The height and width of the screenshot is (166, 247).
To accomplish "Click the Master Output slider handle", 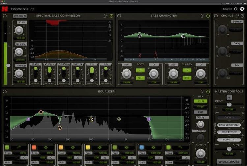I will 229,149.
